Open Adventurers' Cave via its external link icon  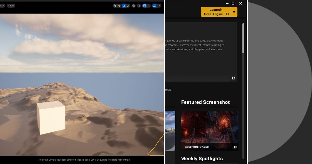(x=235, y=147)
